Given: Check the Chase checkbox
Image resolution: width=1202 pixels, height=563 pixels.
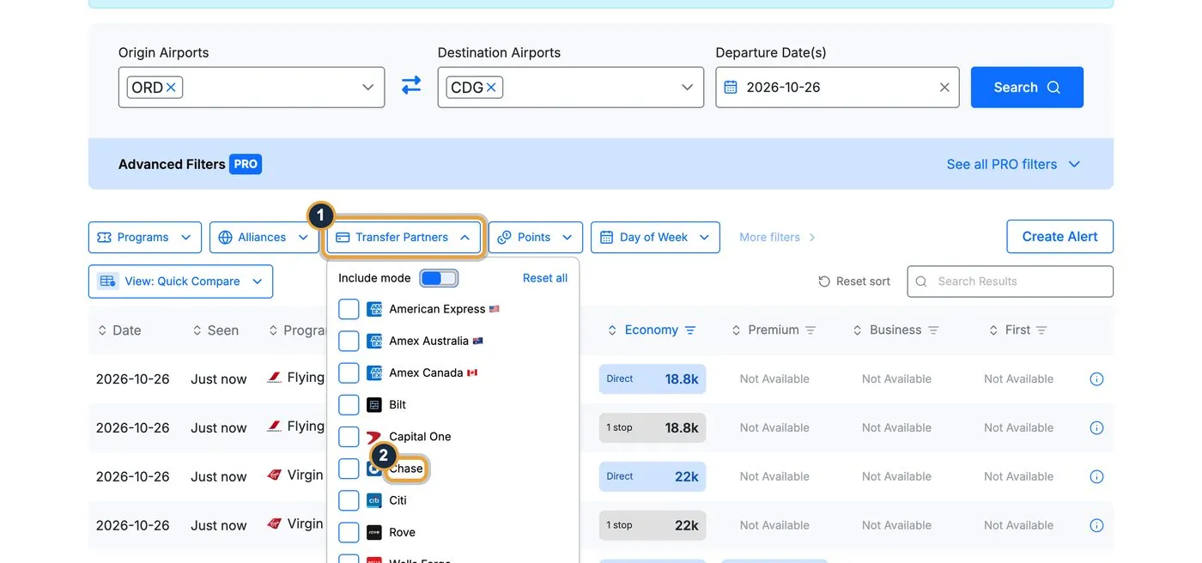Looking at the screenshot, I should [x=349, y=469].
